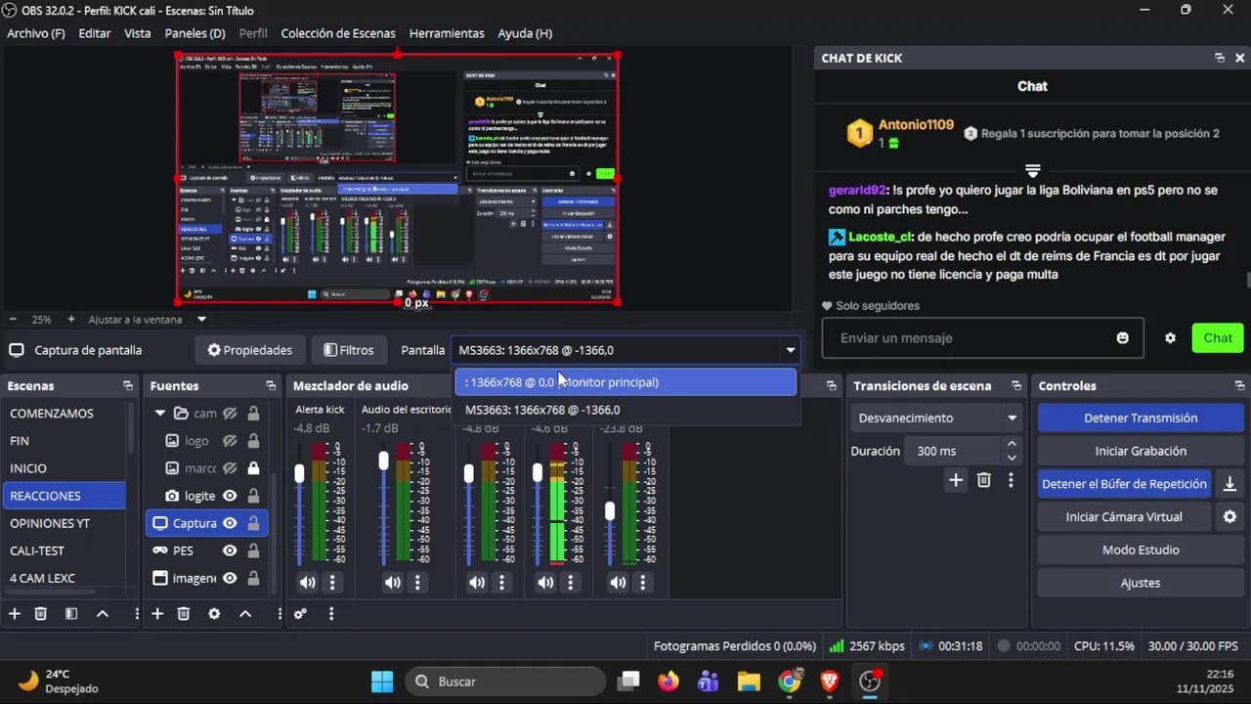Open Modo Estudio
Screen dimensions: 1251x704
(1141, 550)
